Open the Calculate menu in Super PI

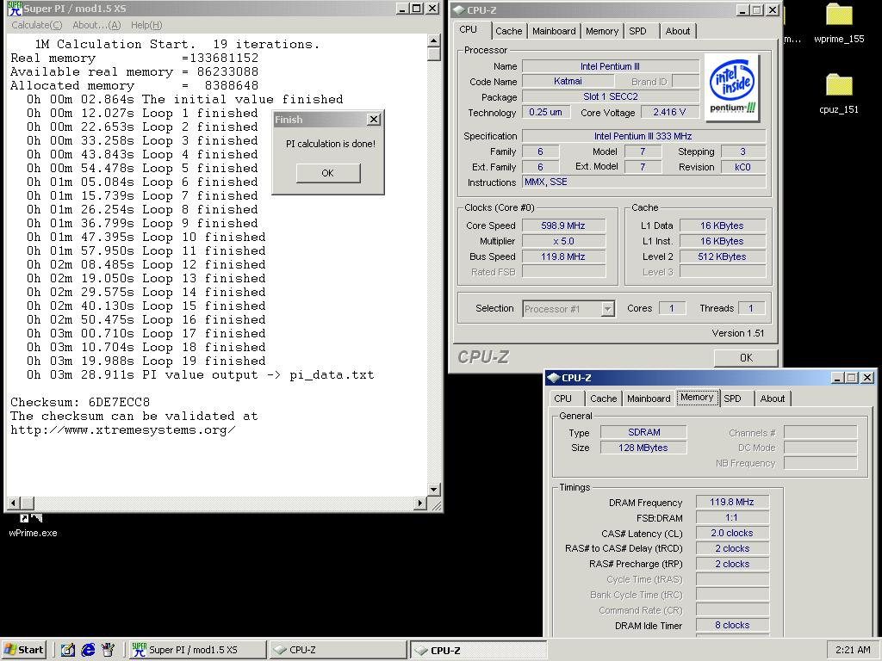[36, 25]
